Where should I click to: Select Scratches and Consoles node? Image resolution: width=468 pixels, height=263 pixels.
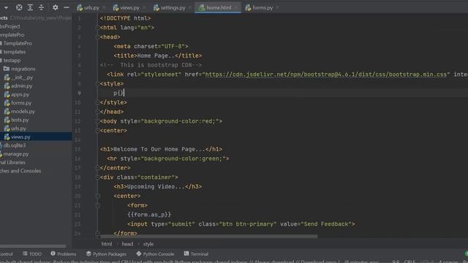pyautogui.click(x=20, y=171)
